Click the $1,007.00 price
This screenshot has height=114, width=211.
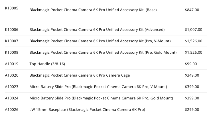click(x=194, y=29)
